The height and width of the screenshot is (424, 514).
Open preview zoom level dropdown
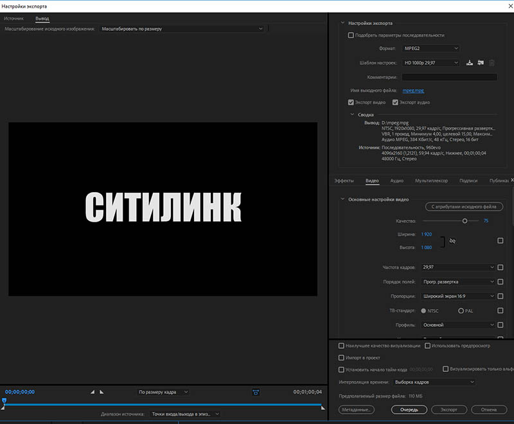tap(163, 392)
